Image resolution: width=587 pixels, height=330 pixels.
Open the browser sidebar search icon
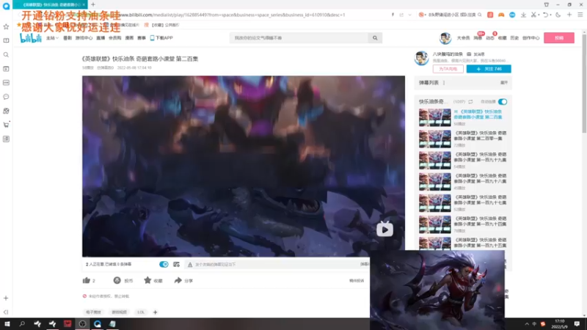pyautogui.click(x=6, y=54)
